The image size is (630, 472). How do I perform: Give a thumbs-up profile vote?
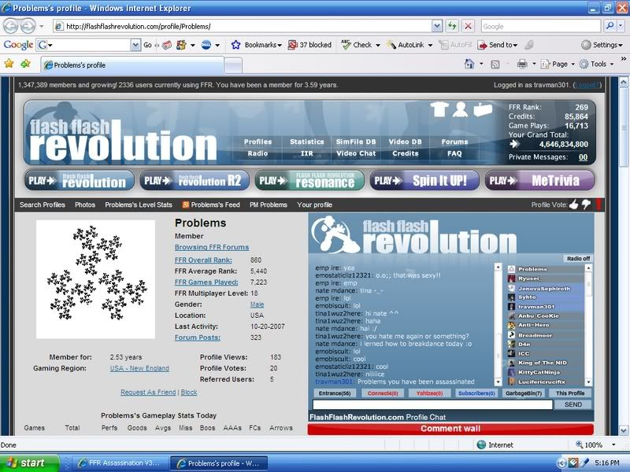573,205
